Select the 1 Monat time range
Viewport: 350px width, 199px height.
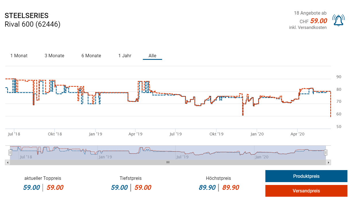pos(19,56)
